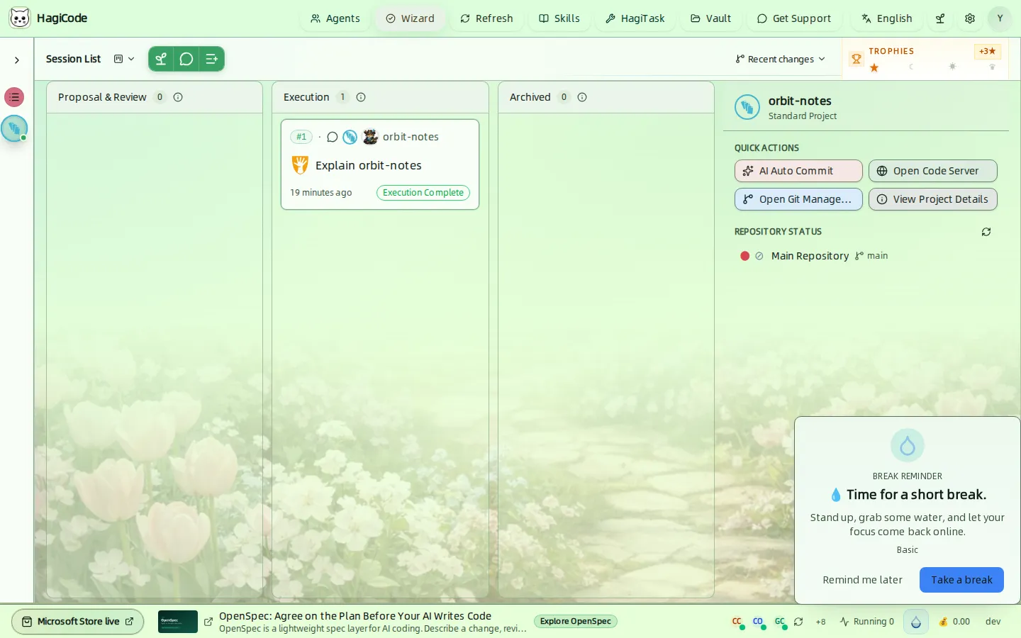Click the sync icon in footer status bar
This screenshot has width=1021, height=638.
click(x=799, y=622)
